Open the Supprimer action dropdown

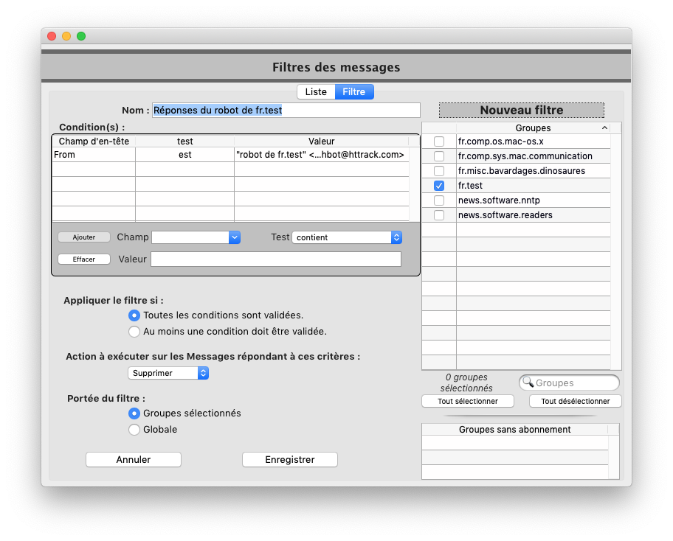(x=168, y=373)
